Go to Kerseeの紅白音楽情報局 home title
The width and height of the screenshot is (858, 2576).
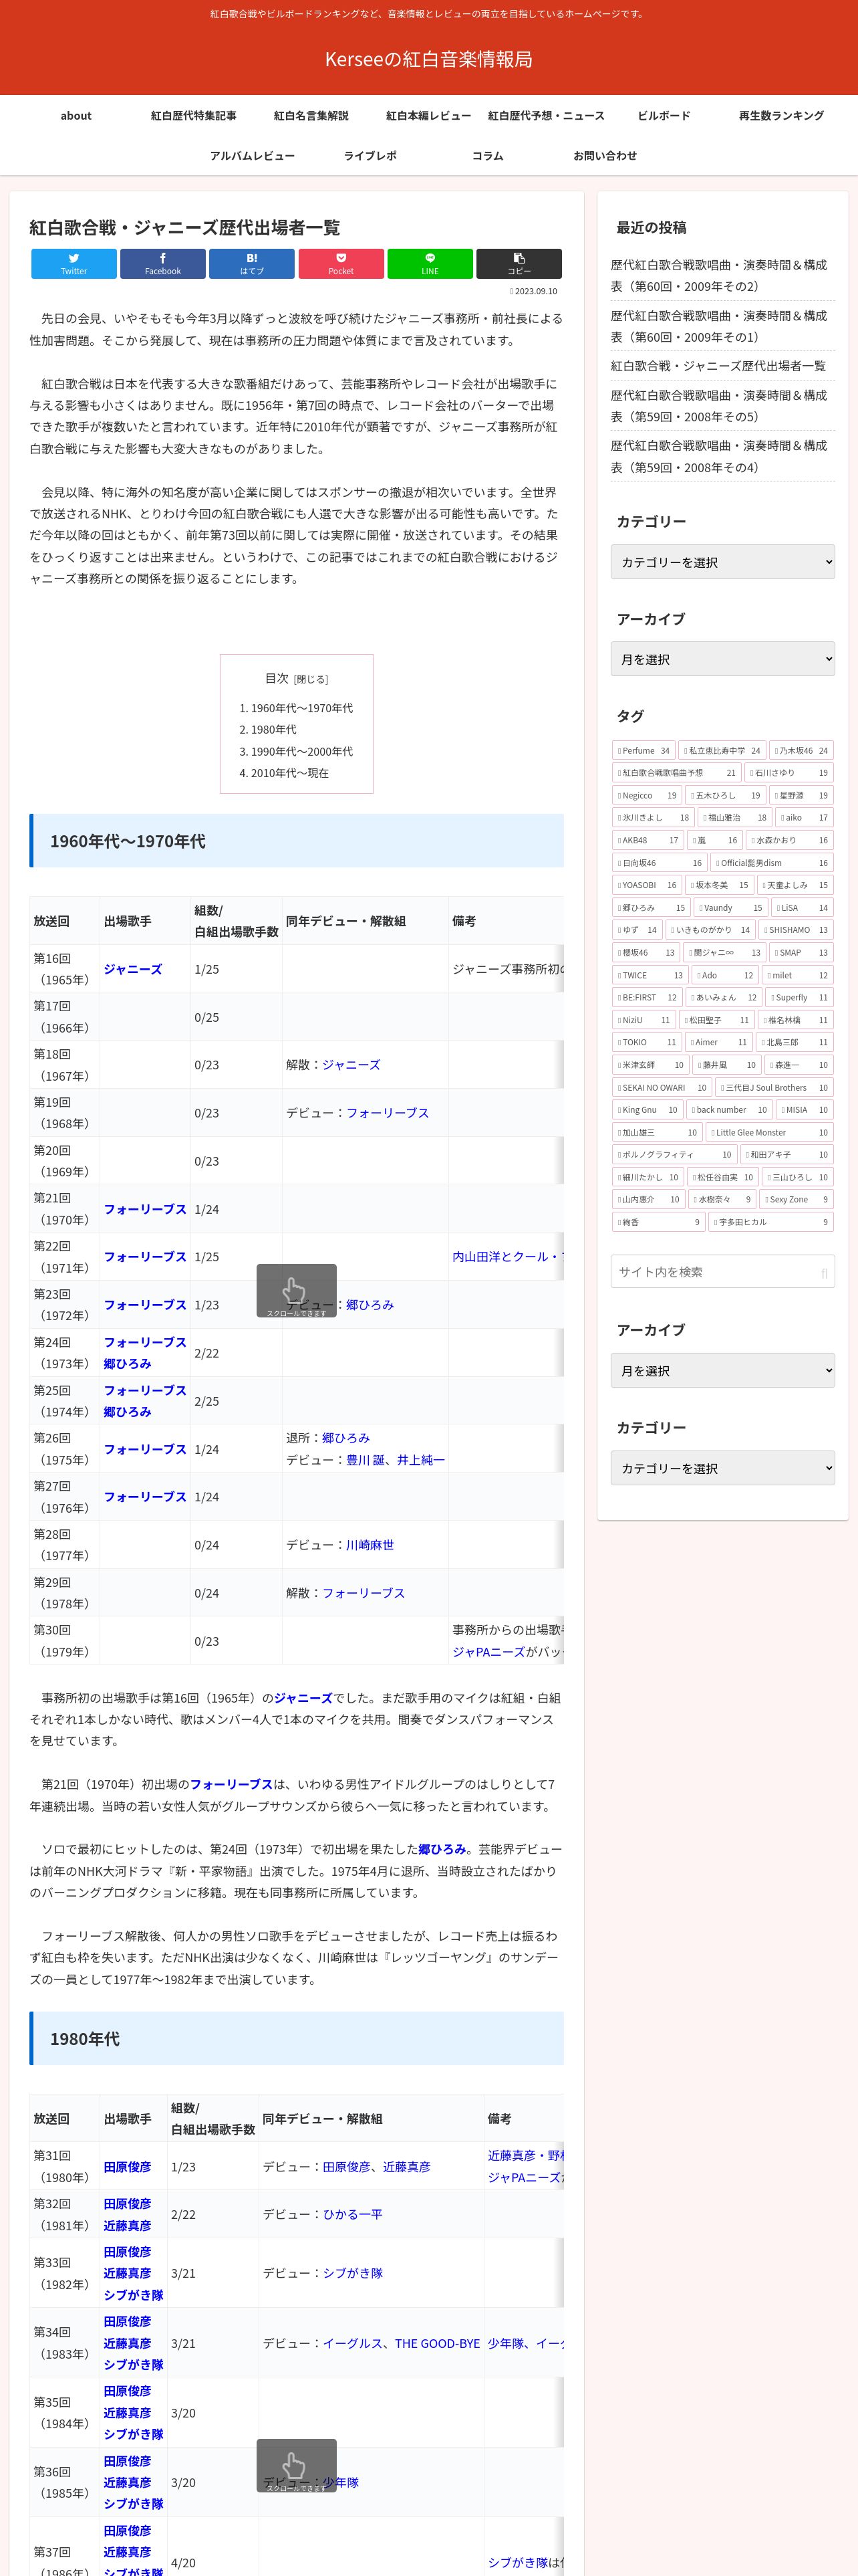pyautogui.click(x=428, y=59)
